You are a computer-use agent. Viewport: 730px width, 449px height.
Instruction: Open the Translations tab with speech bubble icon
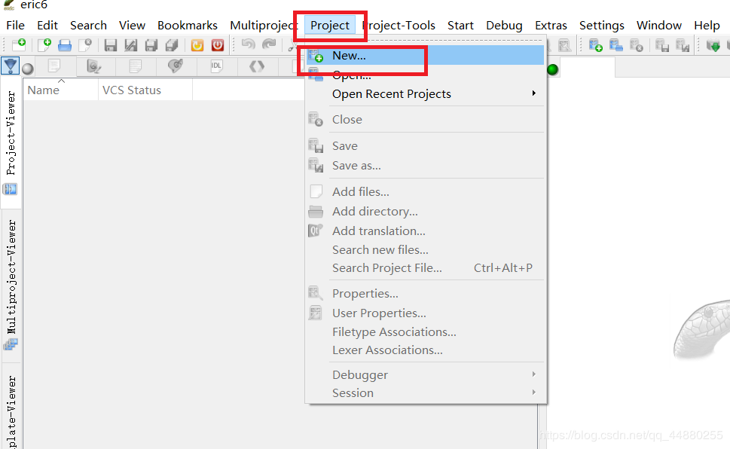[176, 66]
